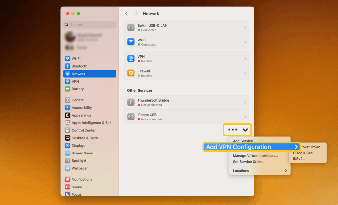Open the Screen Saver sidebar icon

coord(67,153)
